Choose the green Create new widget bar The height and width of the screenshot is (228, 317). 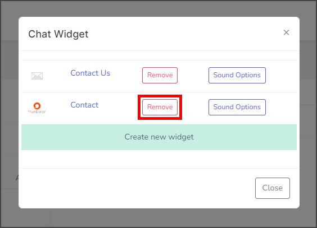(159, 137)
